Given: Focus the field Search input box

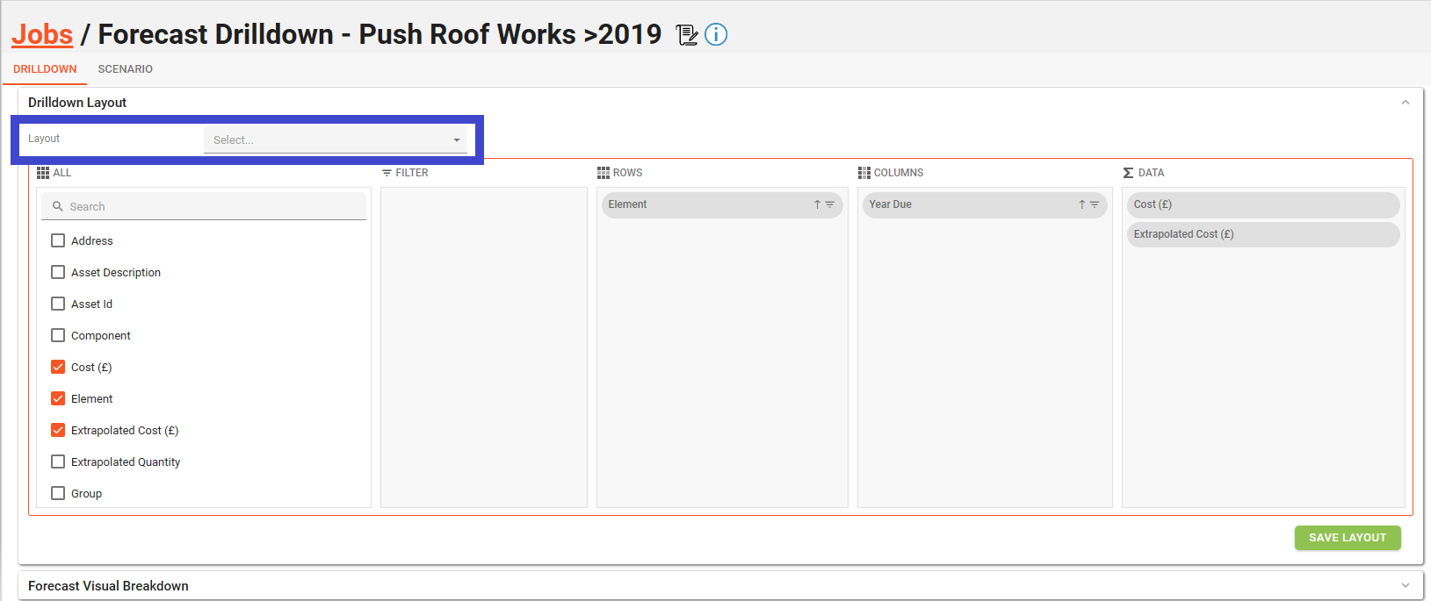Looking at the screenshot, I should point(211,207).
